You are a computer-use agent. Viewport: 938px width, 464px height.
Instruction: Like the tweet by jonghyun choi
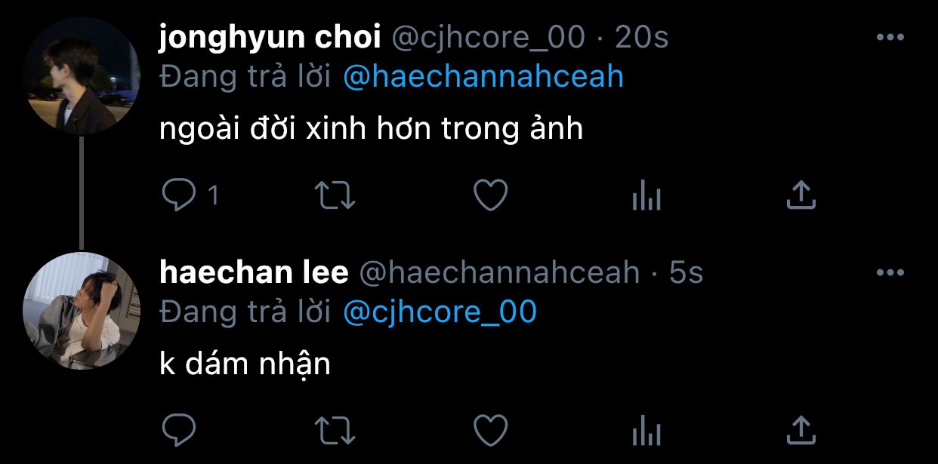[x=490, y=196]
